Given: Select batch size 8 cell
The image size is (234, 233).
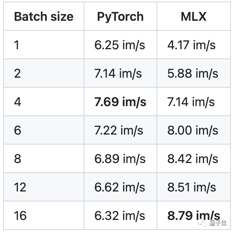Looking at the screenshot, I should [18, 159].
